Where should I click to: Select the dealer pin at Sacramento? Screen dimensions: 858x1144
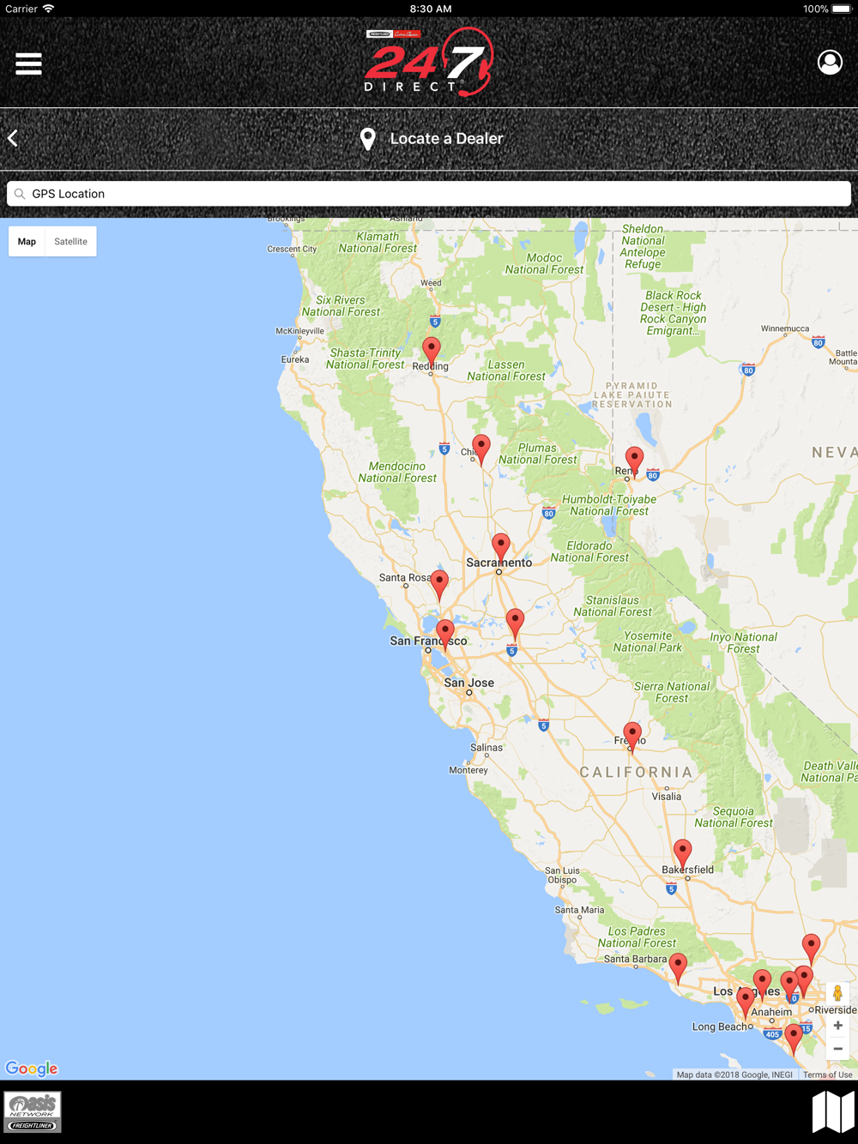(501, 548)
